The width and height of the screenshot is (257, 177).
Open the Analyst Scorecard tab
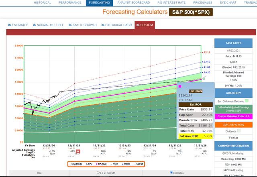[134, 3]
